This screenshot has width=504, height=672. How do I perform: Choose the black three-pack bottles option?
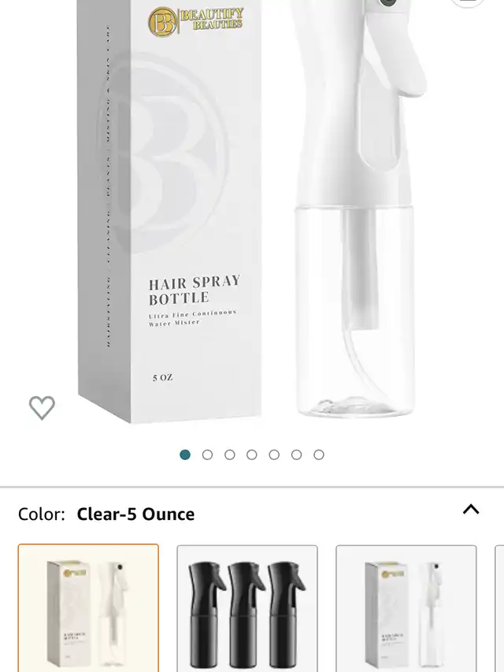[x=247, y=608]
